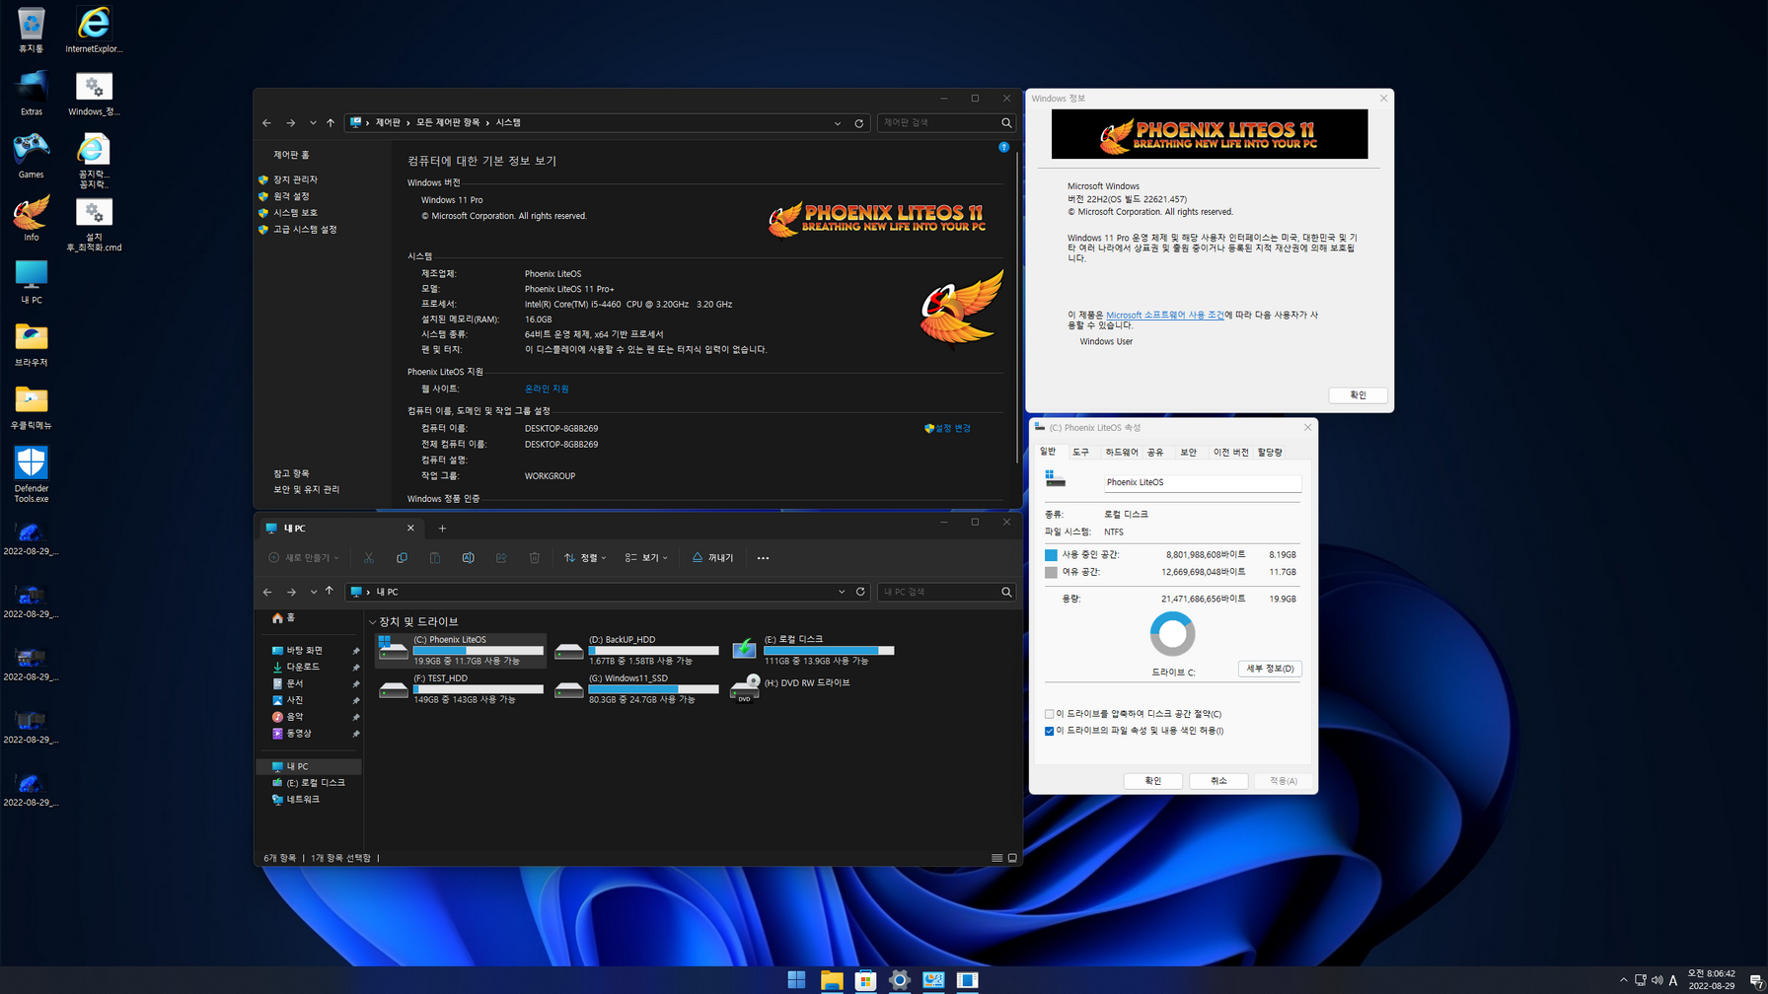Collapse the 장치 및 드라이브 group

(x=373, y=622)
